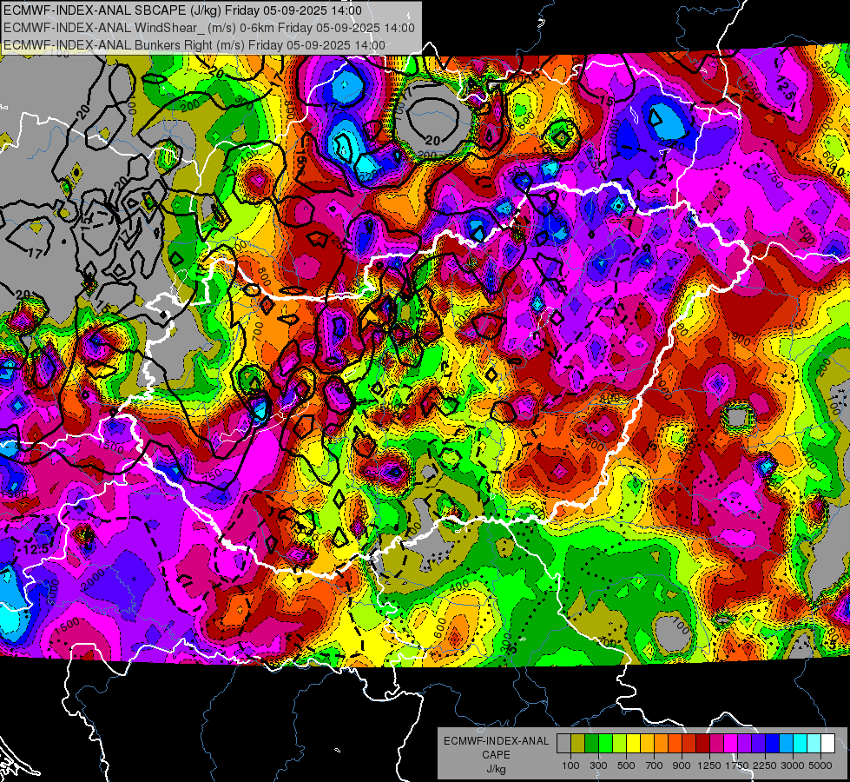The image size is (850, 782).
Task: Select the dark red legend swatch
Action: click(702, 744)
